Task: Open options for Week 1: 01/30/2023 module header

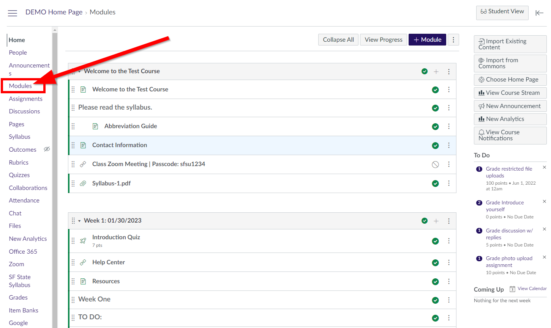Action: click(x=448, y=221)
